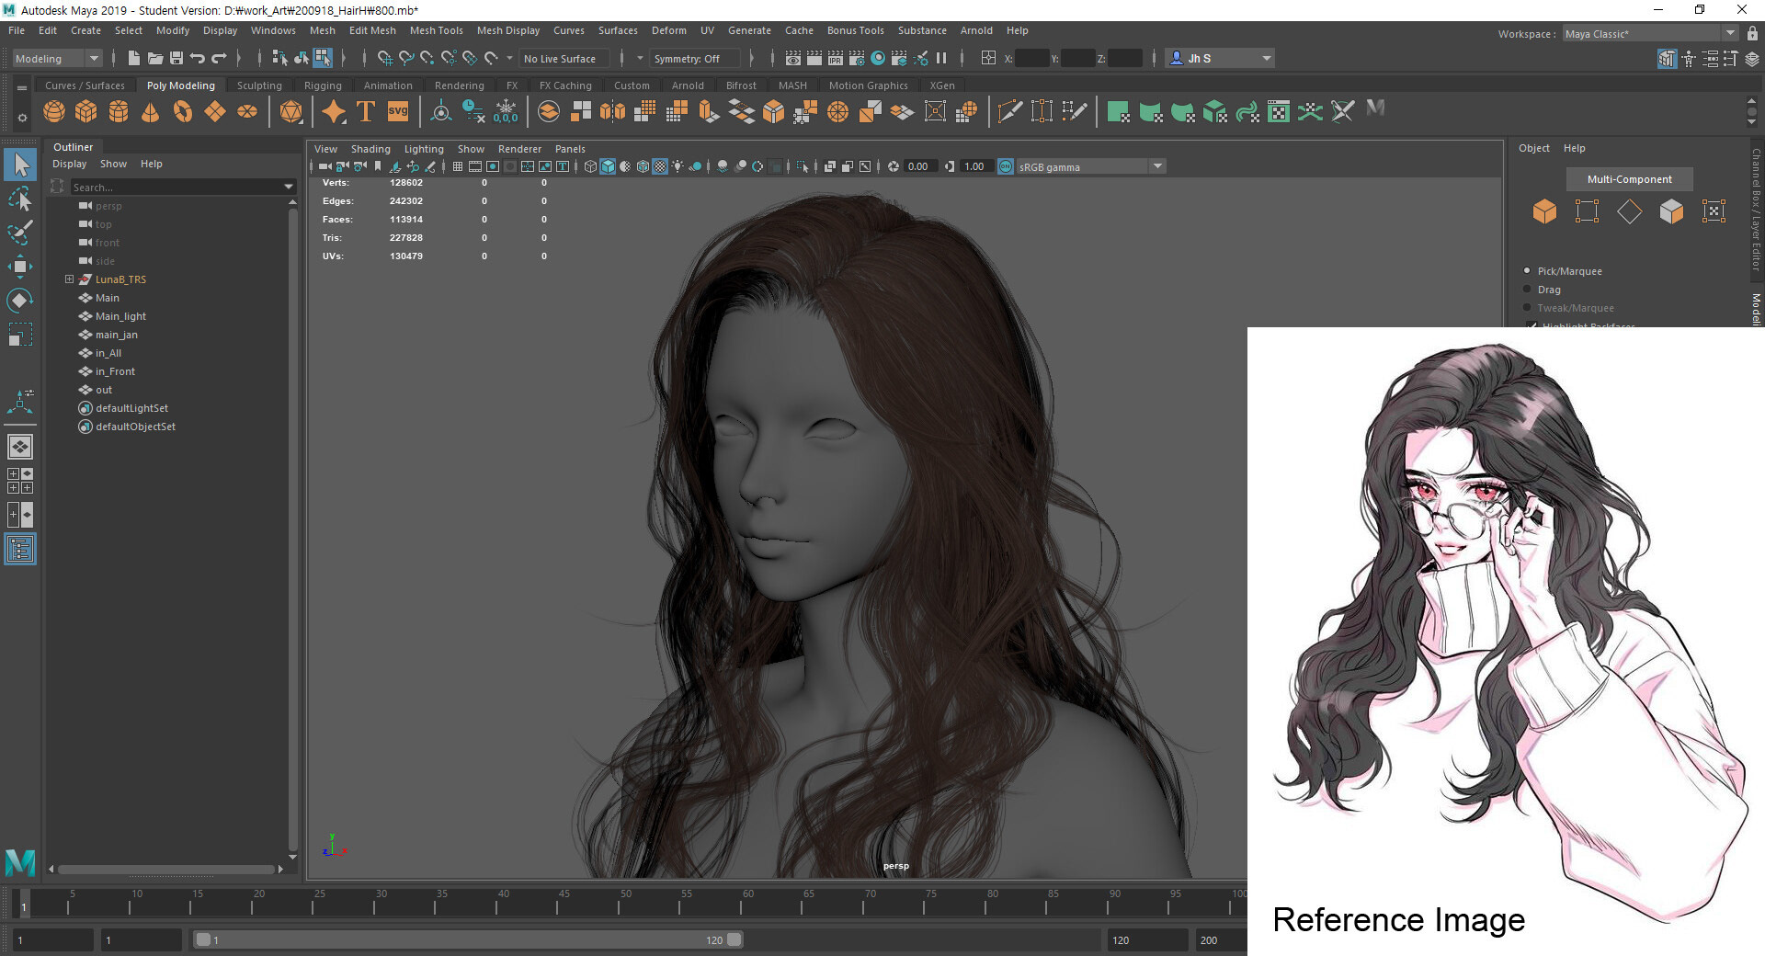Screen dimensions: 1765x956
Task: Toggle the color management ON button
Action: click(x=1006, y=167)
